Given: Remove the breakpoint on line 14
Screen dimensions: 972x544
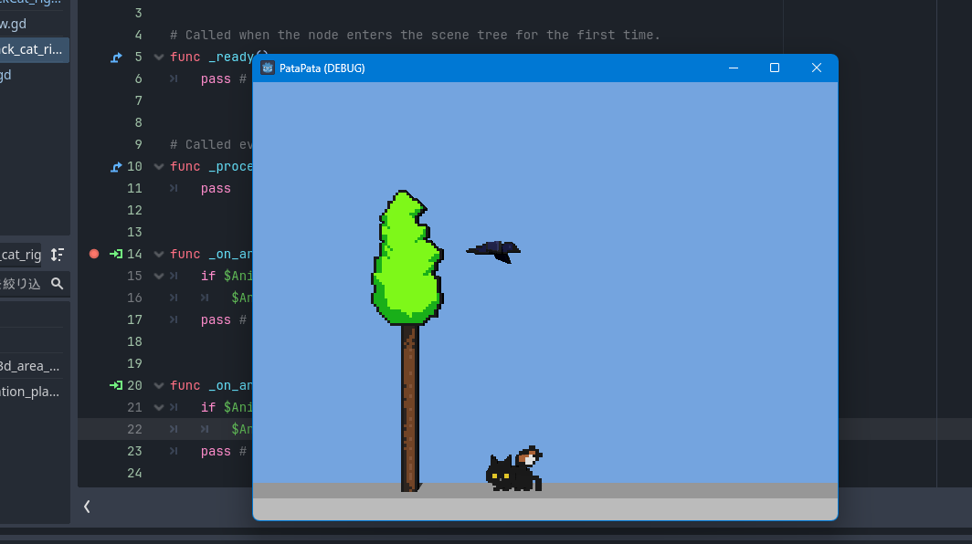Looking at the screenshot, I should 93,254.
